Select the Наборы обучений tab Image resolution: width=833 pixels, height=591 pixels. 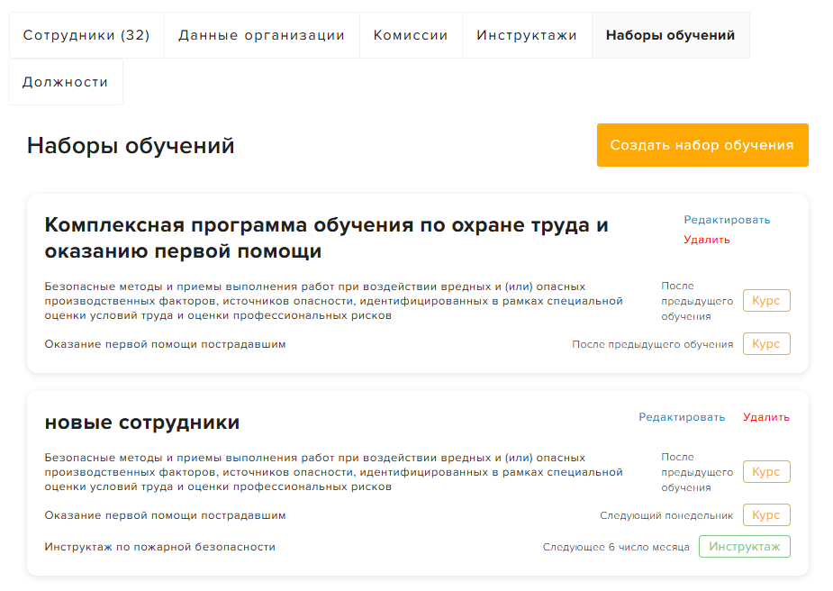[x=670, y=35]
